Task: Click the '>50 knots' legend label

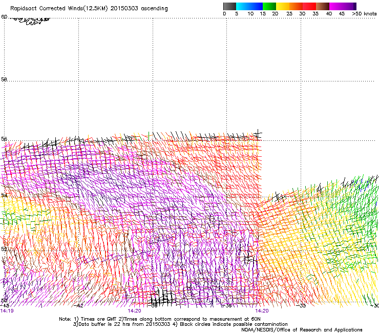Action: 364,14
